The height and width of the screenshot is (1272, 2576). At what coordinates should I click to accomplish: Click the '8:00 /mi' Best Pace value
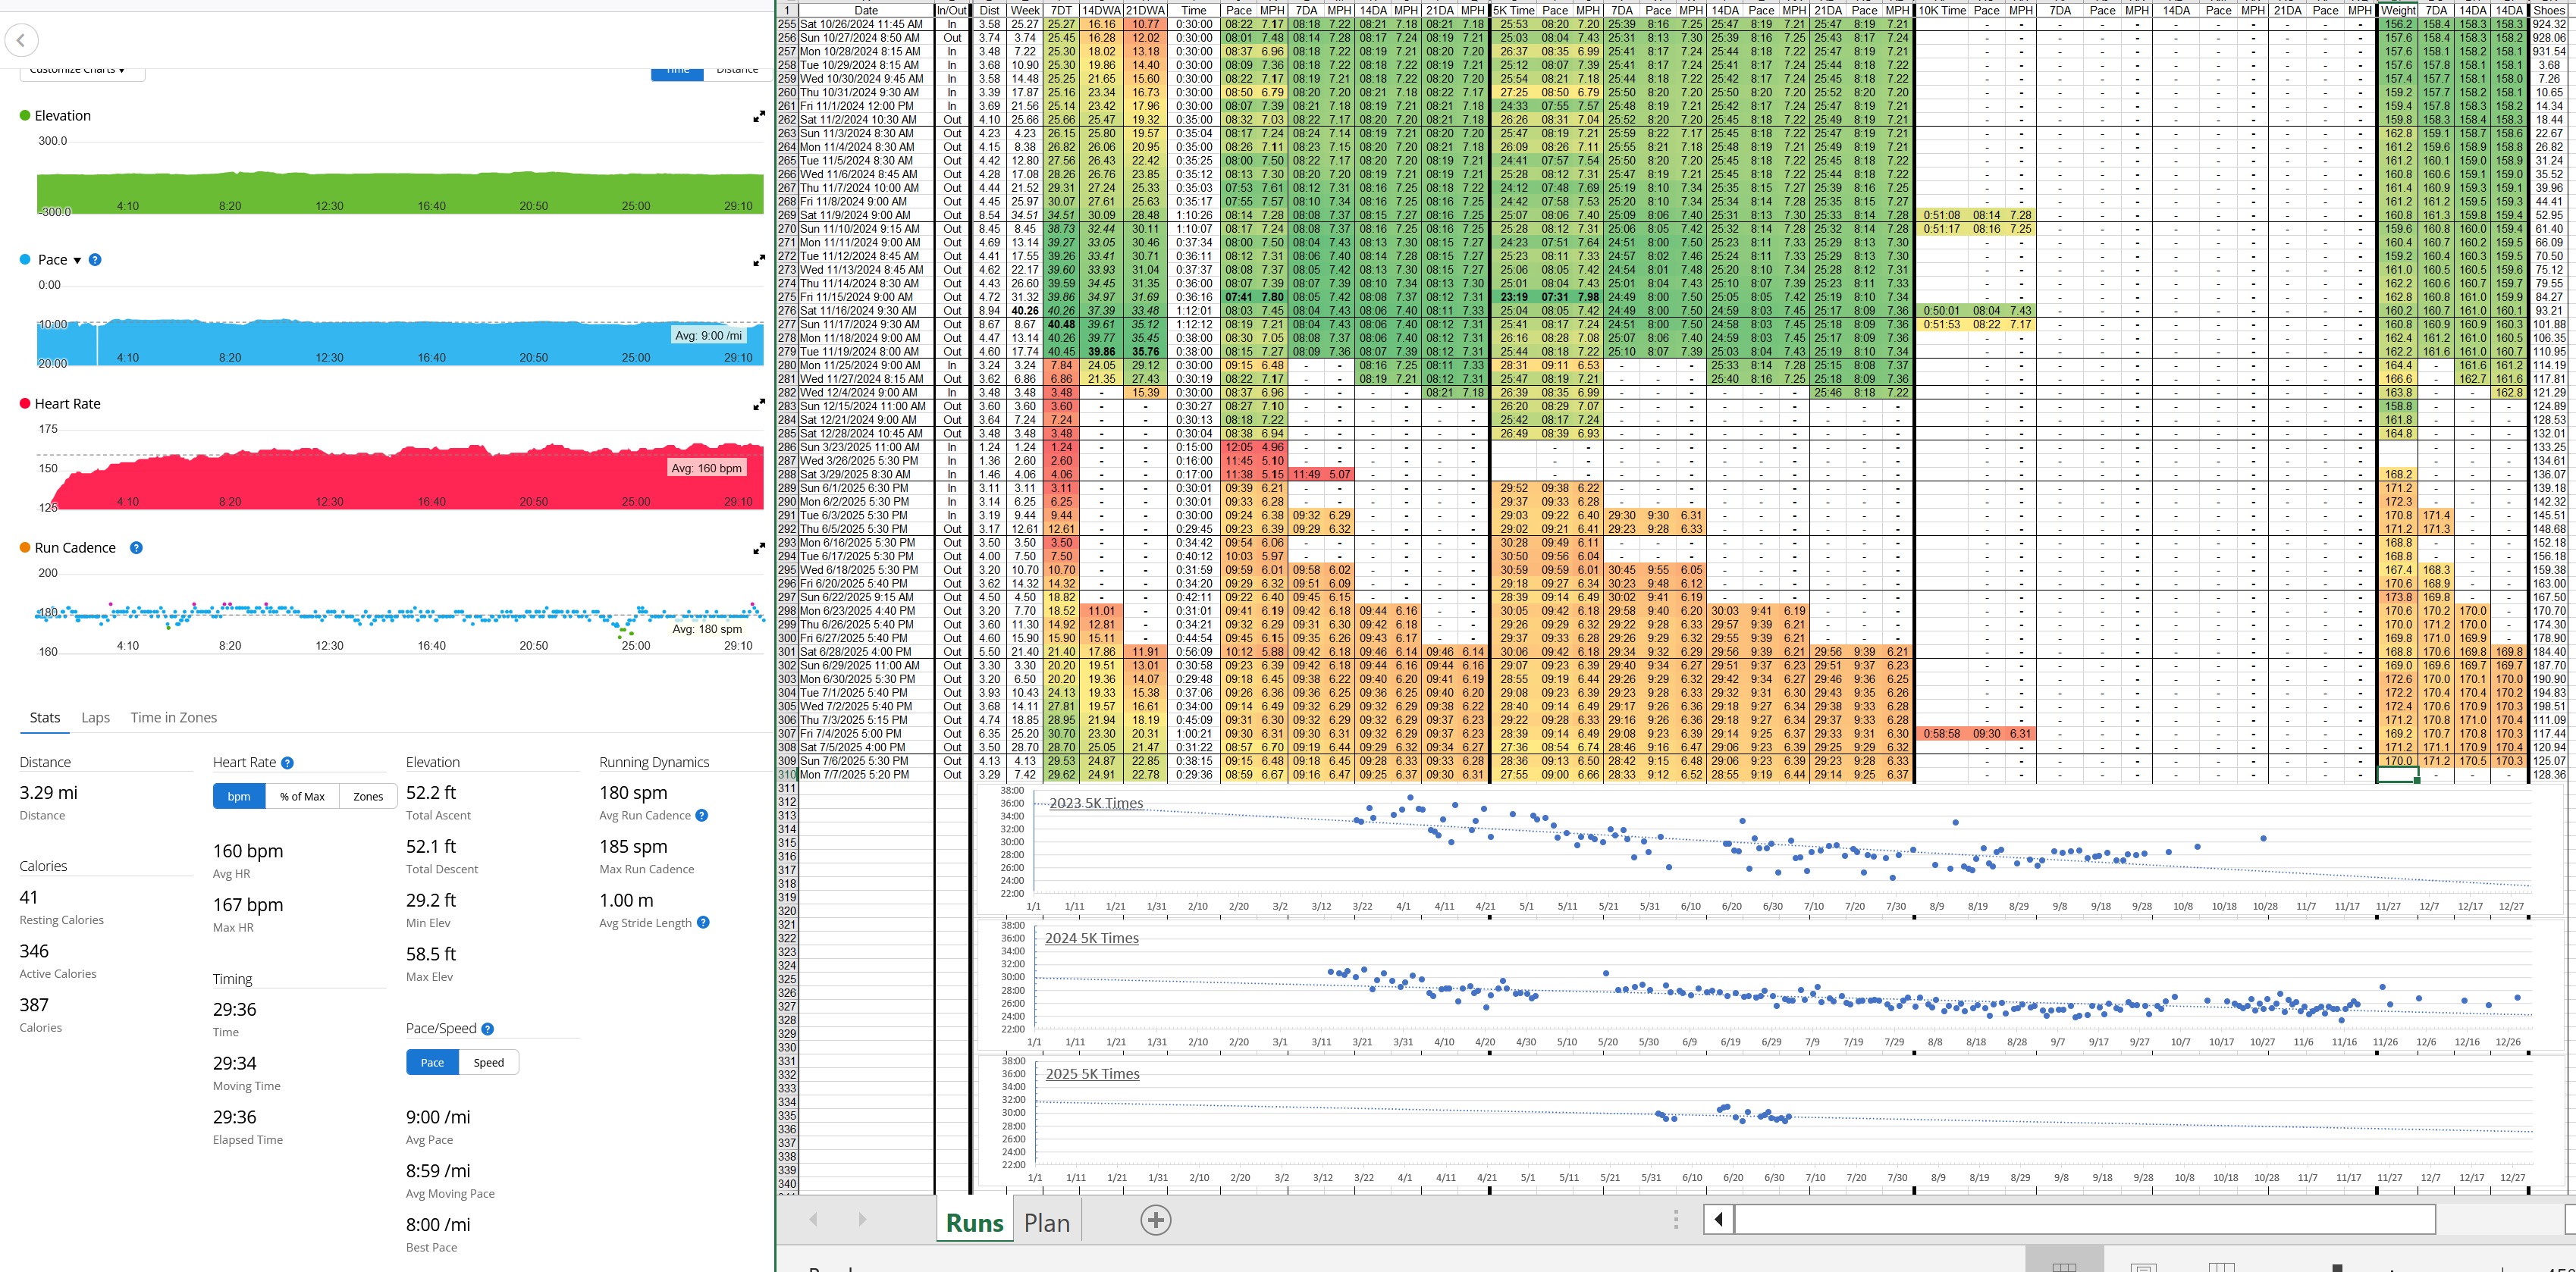click(x=438, y=1225)
